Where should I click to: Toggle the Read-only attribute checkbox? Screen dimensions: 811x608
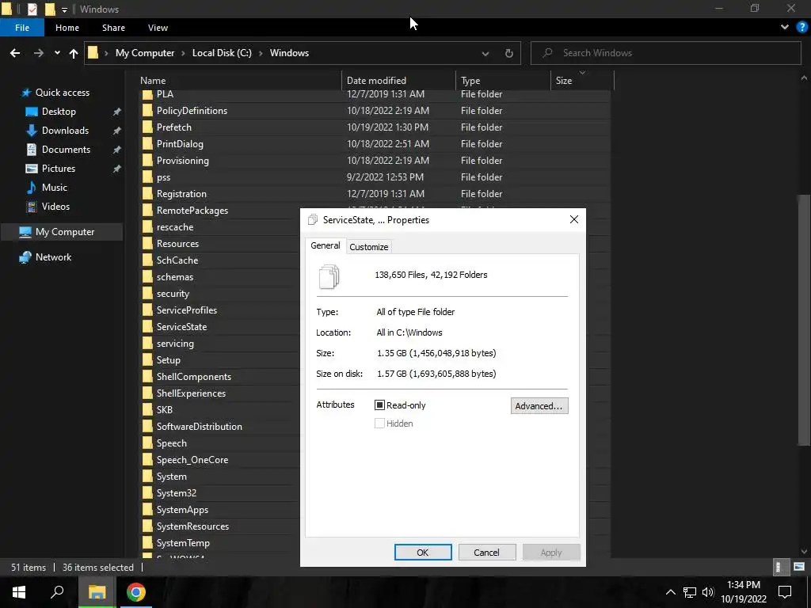click(379, 405)
